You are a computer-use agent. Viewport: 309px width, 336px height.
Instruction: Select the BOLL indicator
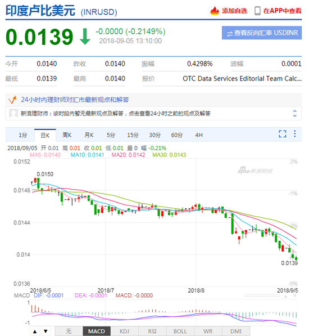coord(180,331)
